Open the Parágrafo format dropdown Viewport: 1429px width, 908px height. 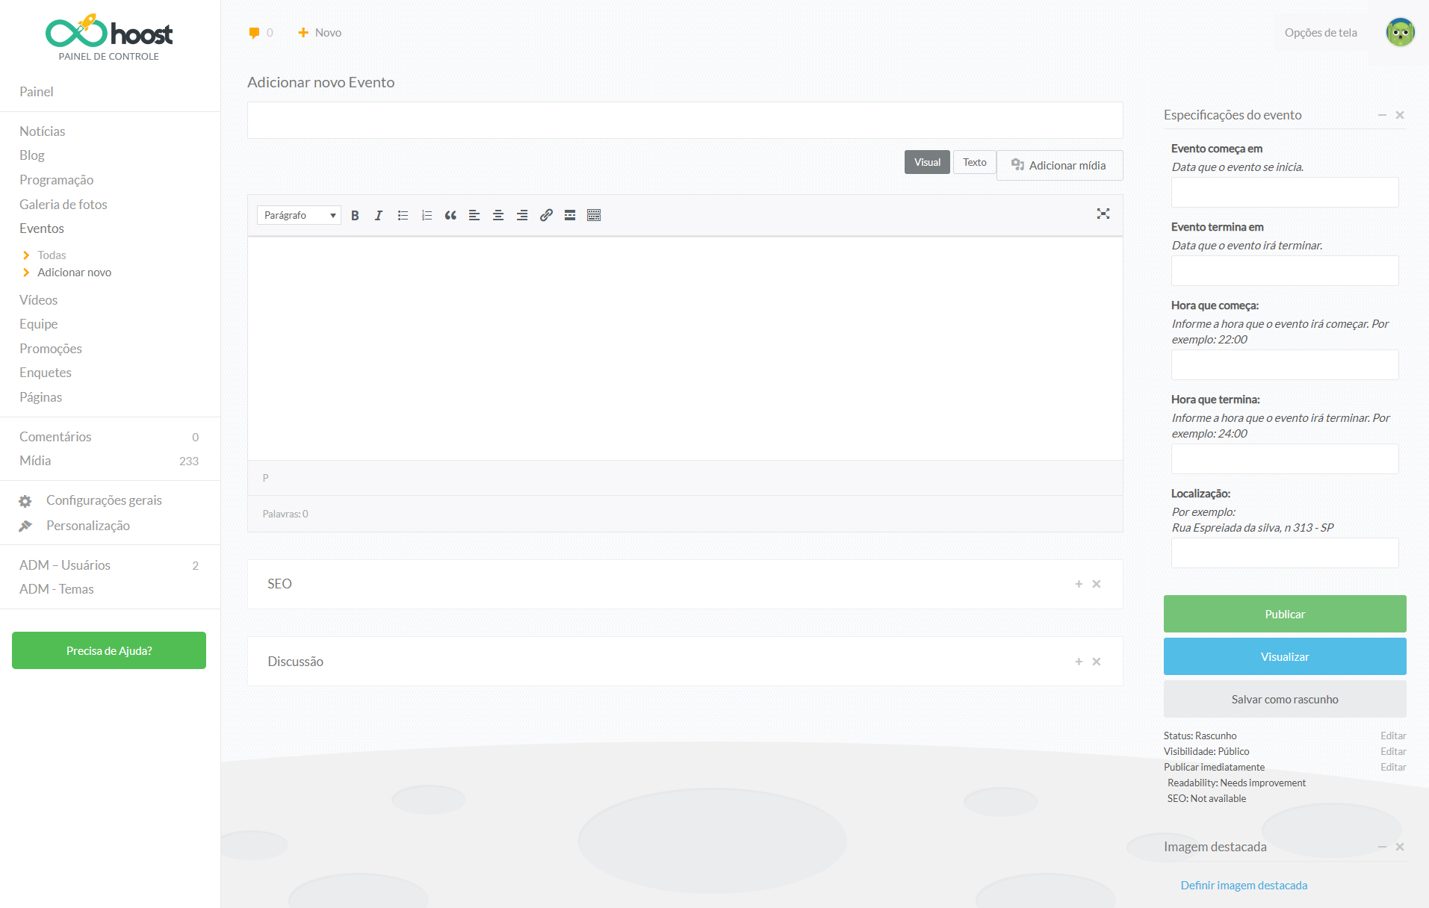pos(299,216)
